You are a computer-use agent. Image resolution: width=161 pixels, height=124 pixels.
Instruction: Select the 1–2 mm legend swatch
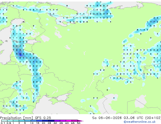[16, 121]
